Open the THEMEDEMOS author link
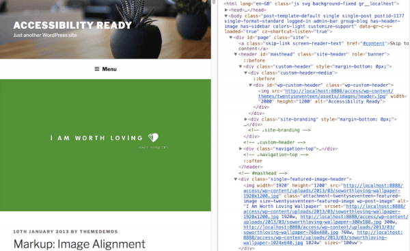The height and width of the screenshot is (251, 410). tap(99, 232)
